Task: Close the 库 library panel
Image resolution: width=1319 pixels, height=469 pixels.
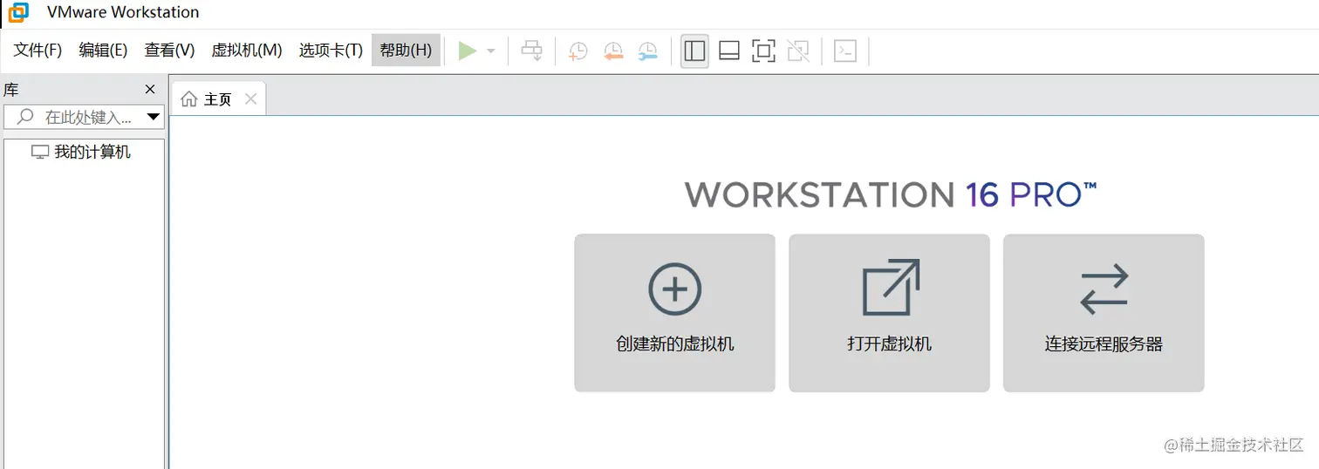Action: coord(150,90)
